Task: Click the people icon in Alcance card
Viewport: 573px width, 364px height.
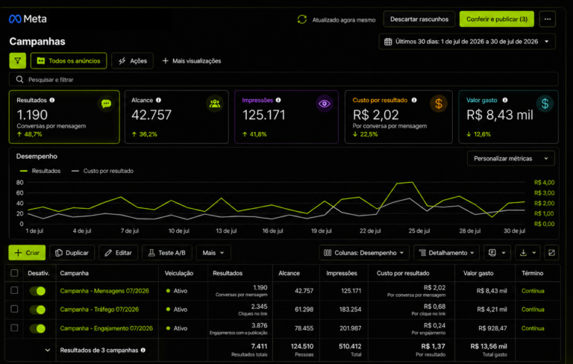Action: click(x=215, y=104)
